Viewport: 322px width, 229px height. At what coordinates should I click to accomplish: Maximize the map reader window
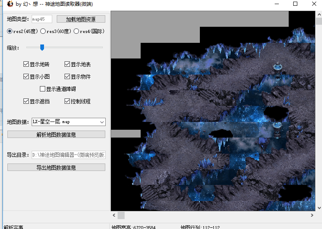click(x=295, y=4)
